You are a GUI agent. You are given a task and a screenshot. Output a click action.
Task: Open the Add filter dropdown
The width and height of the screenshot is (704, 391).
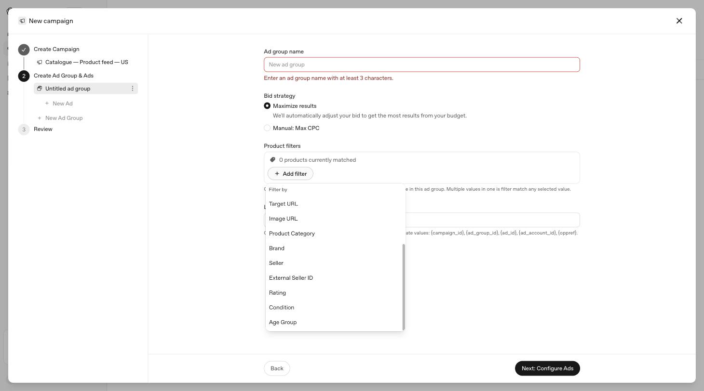290,174
